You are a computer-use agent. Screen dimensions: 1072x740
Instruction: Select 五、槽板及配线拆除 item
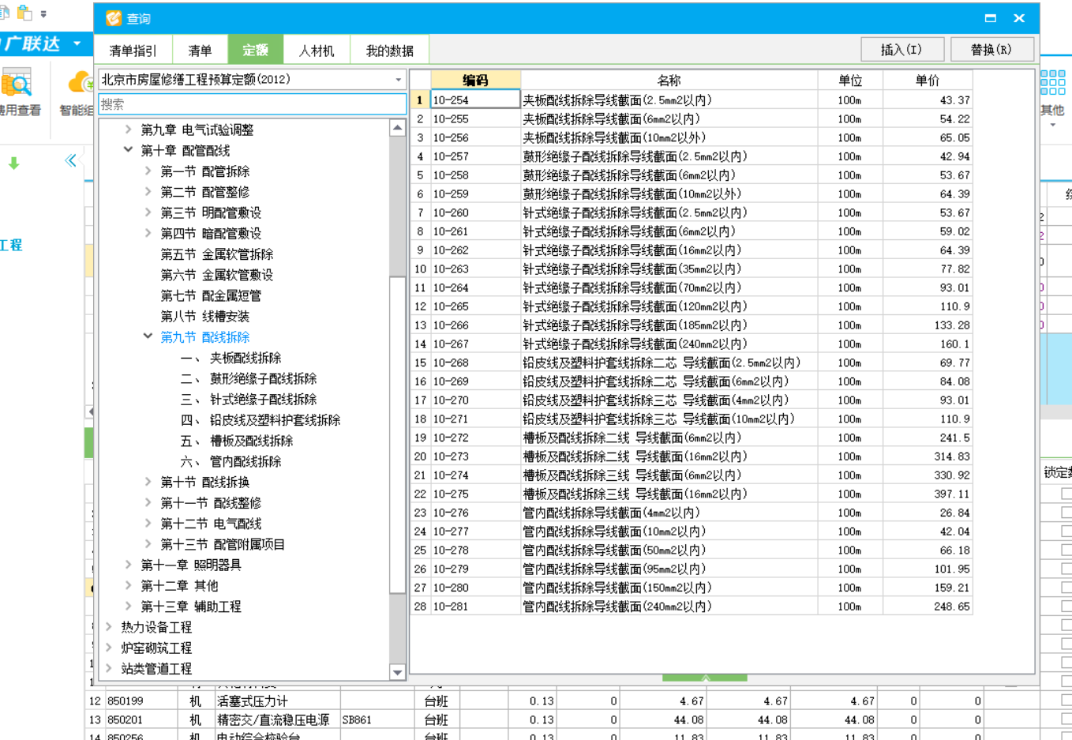(x=237, y=441)
